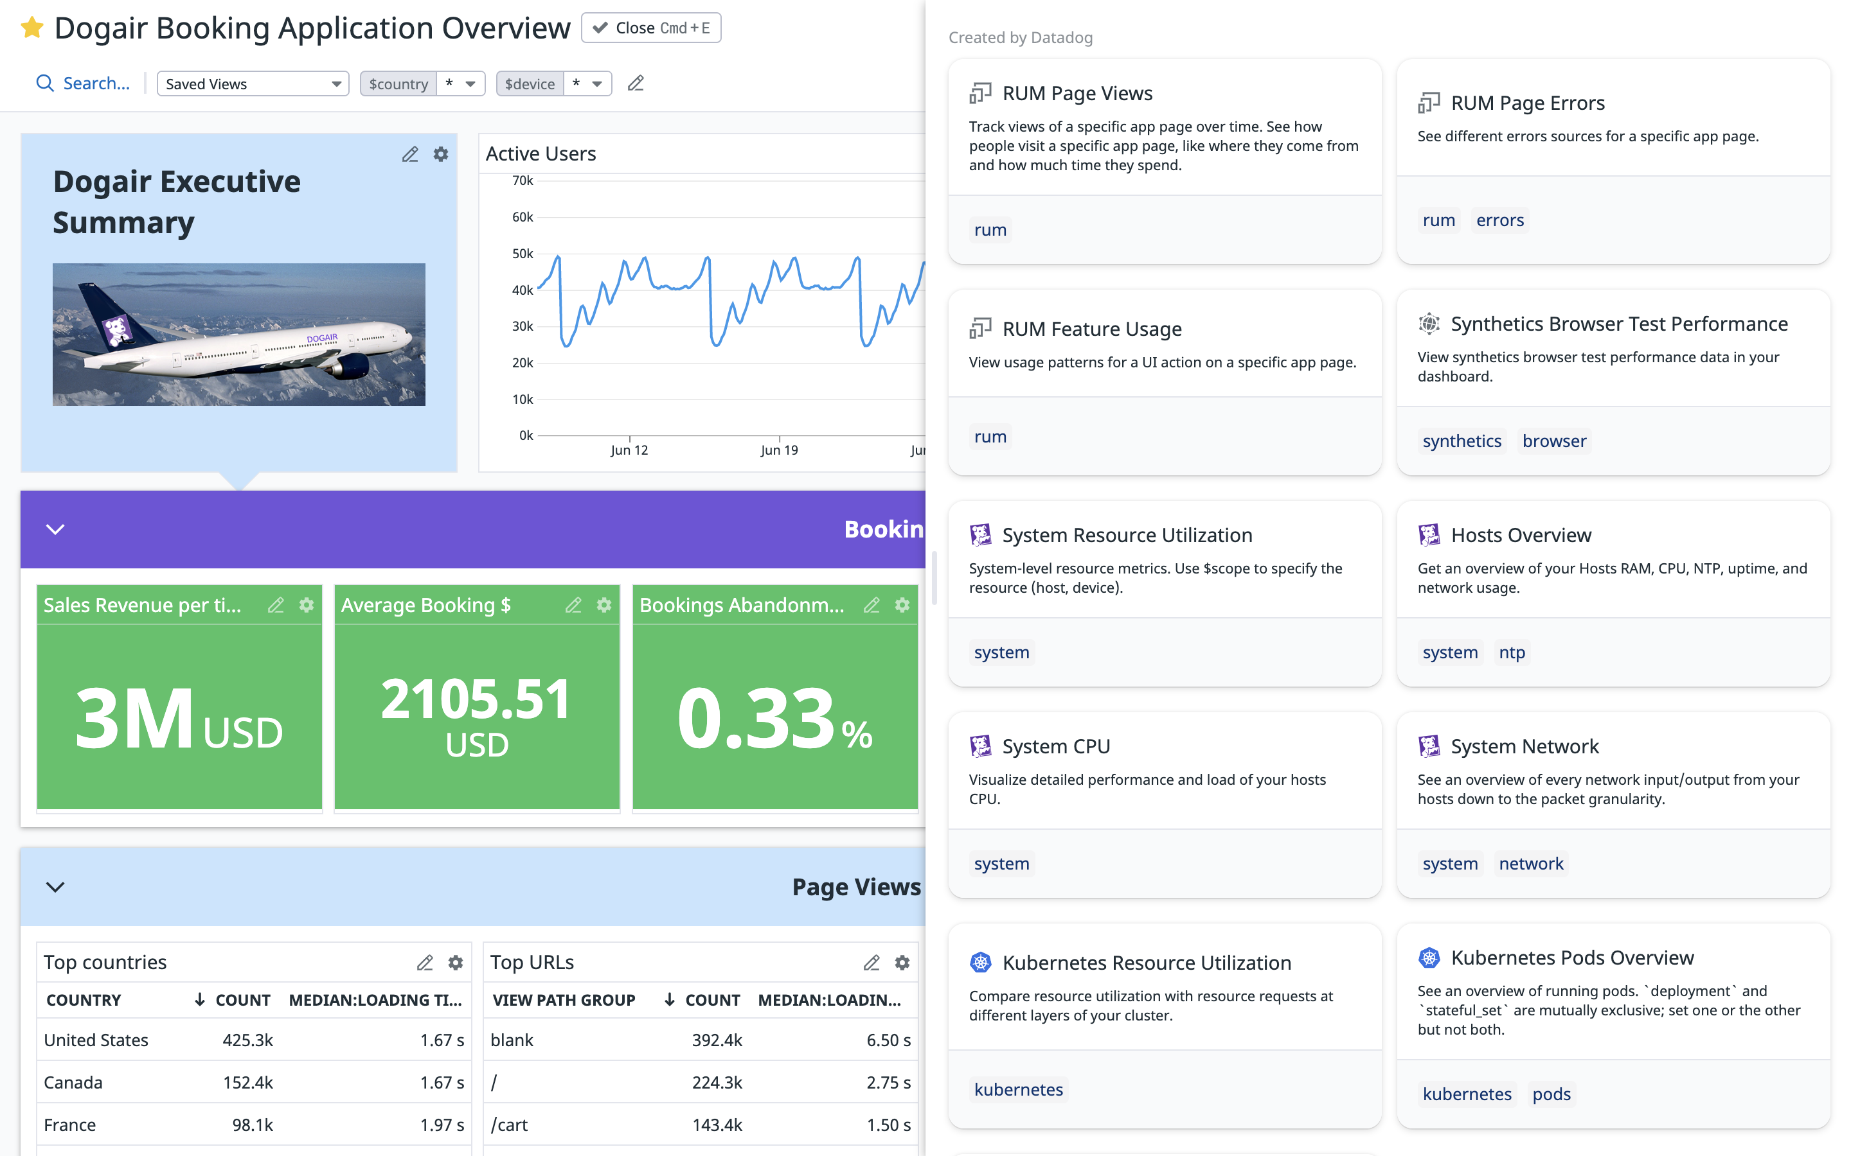Edit Top URLs table via pencil icon
The height and width of the screenshot is (1156, 1851).
[872, 962]
